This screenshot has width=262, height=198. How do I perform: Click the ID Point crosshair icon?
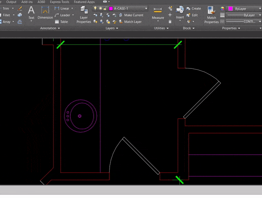coord(170,15)
